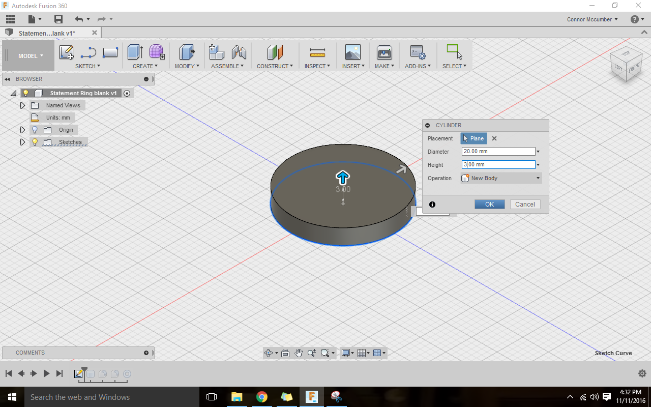Toggle visibility bulb of Origin folder
The width and height of the screenshot is (651, 407).
pos(35,130)
